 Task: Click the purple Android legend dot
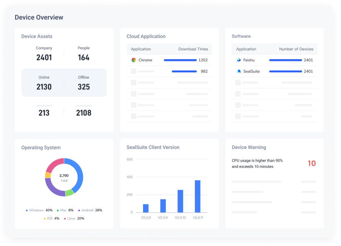pos(79,210)
